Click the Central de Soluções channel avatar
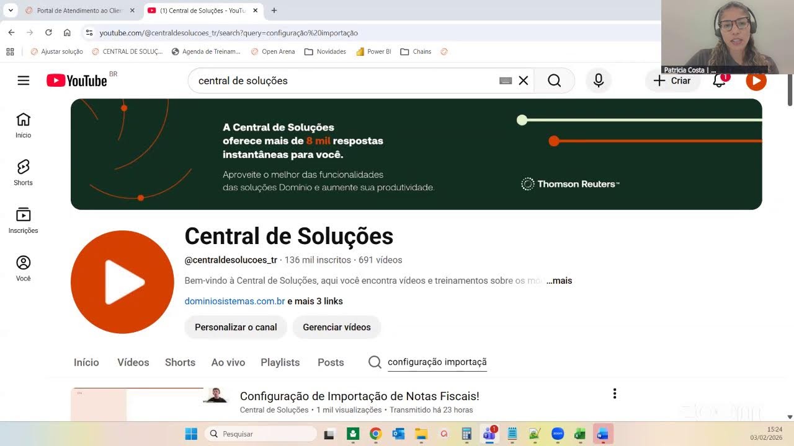The width and height of the screenshot is (794, 446). [x=122, y=282]
